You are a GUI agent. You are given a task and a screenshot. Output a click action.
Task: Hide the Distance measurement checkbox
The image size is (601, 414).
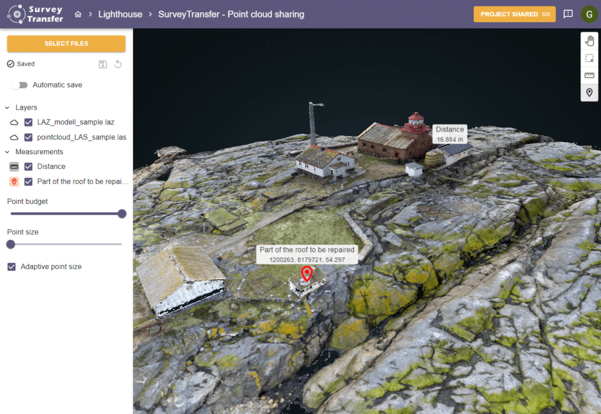click(28, 167)
